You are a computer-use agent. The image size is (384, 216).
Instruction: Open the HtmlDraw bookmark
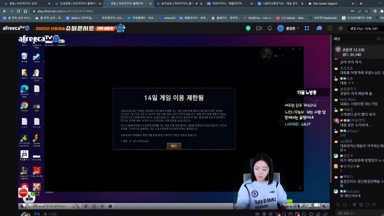(x=258, y=18)
